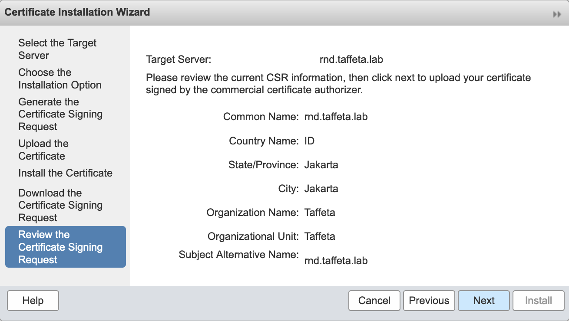This screenshot has height=321, width=569.
Task: Open Choose the Installation Option step
Action: (60, 79)
